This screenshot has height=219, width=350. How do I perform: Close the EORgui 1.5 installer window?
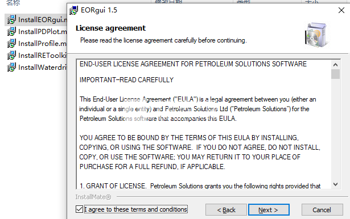pyautogui.click(x=341, y=10)
